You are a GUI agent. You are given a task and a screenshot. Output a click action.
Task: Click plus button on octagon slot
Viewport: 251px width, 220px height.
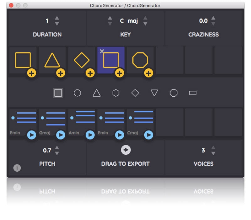[149, 73]
